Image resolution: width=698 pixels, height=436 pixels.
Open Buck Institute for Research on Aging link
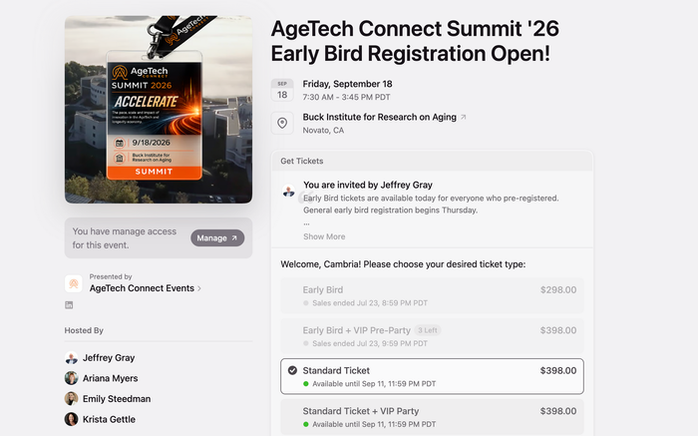pyautogui.click(x=379, y=117)
